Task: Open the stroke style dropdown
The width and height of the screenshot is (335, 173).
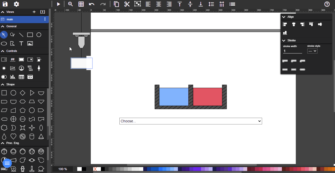Action: pyautogui.click(x=312, y=51)
